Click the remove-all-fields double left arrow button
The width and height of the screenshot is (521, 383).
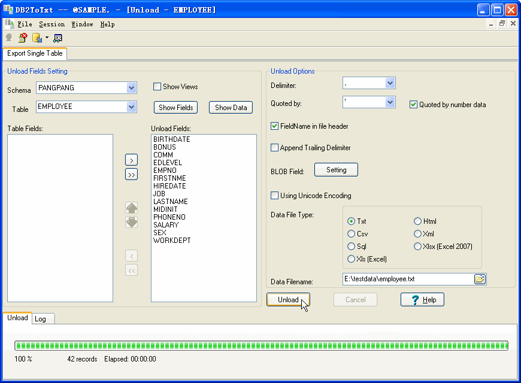point(132,270)
